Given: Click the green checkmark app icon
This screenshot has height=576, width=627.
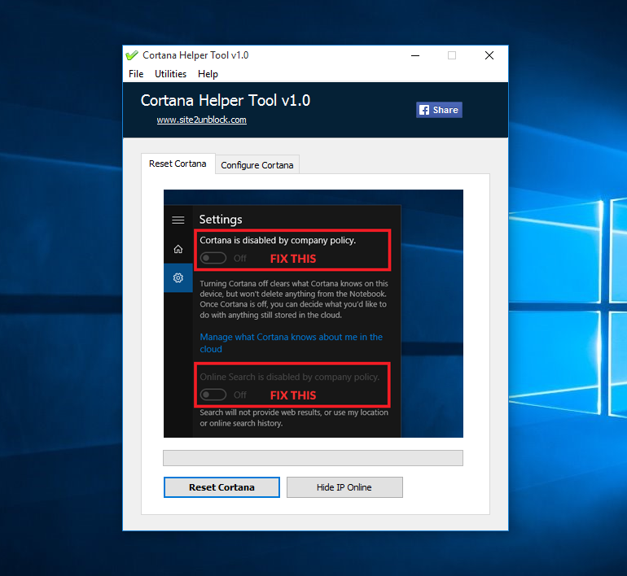Looking at the screenshot, I should 132,55.
